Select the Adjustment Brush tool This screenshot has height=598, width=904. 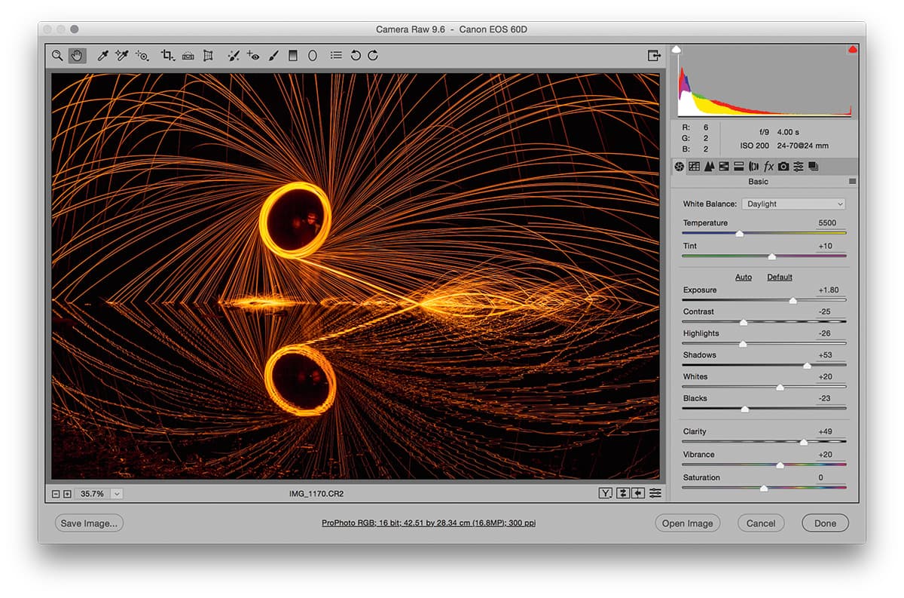pyautogui.click(x=274, y=56)
